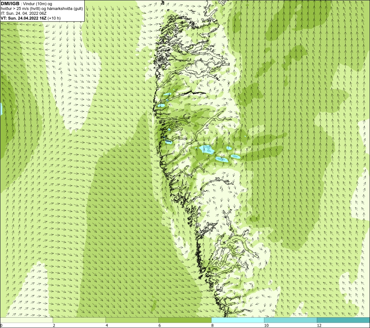Select the 6–8 m/s darkest green legend swatch
This screenshot has height=328, width=370.
[185, 320]
